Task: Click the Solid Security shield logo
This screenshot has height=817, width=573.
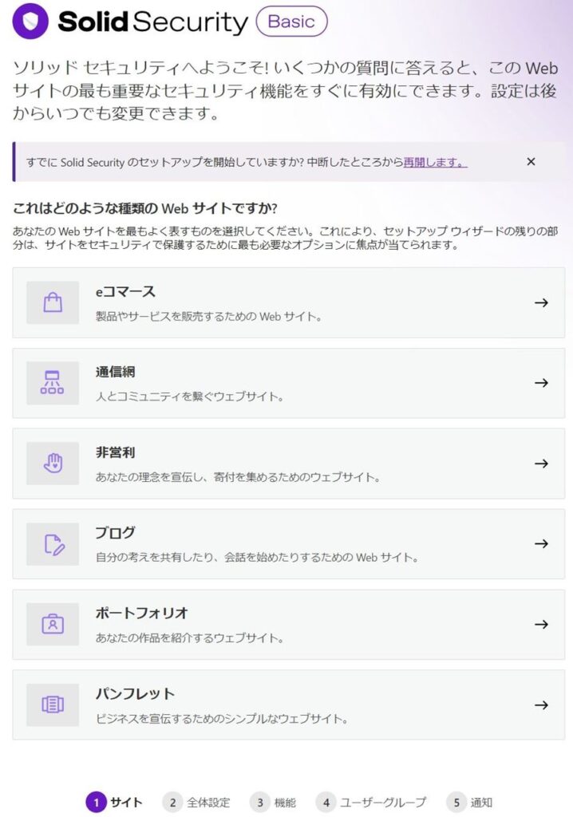Action: click(x=30, y=22)
